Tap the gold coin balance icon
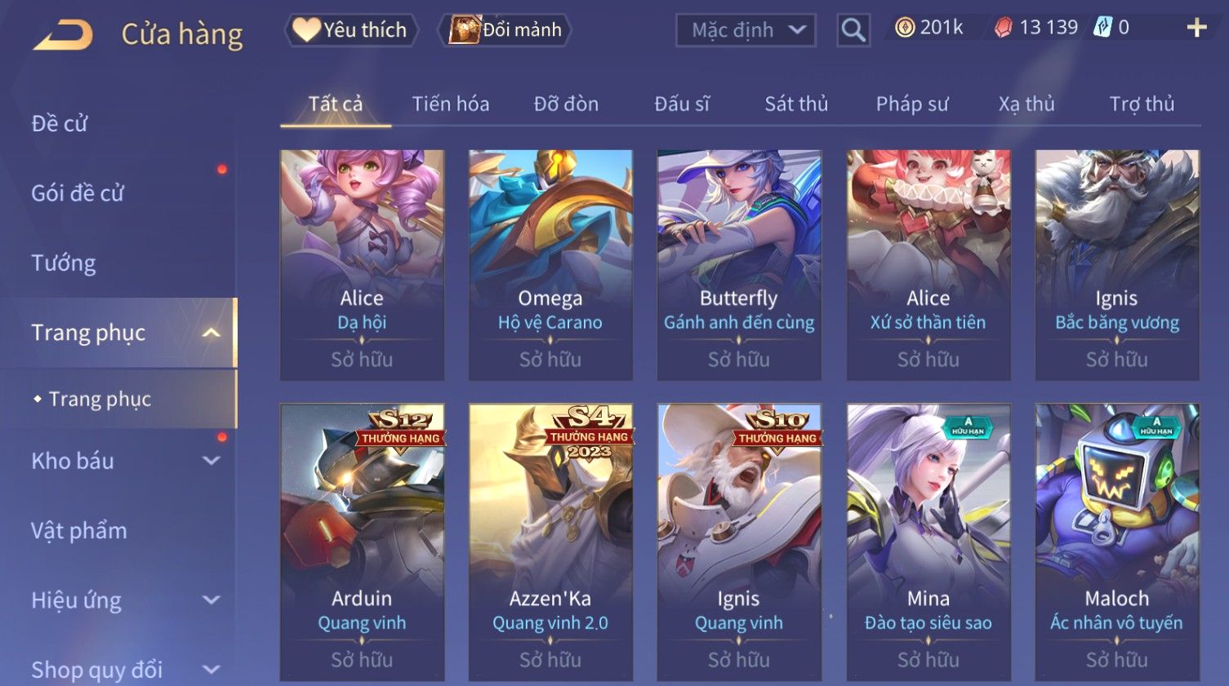Screen dimensions: 1229x686 (x=904, y=28)
